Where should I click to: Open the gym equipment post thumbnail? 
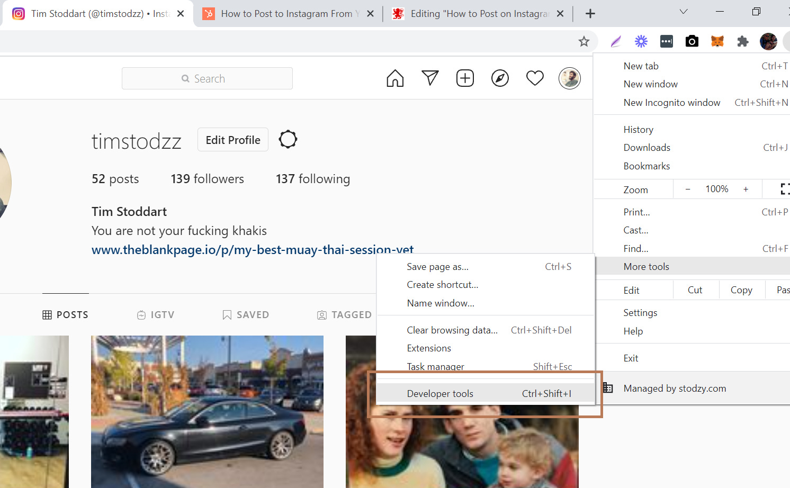coord(34,412)
